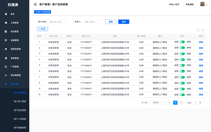This screenshot has height=132, width=211.
Task: Open the 10条/页 page size dropdown
Action: click(157, 103)
